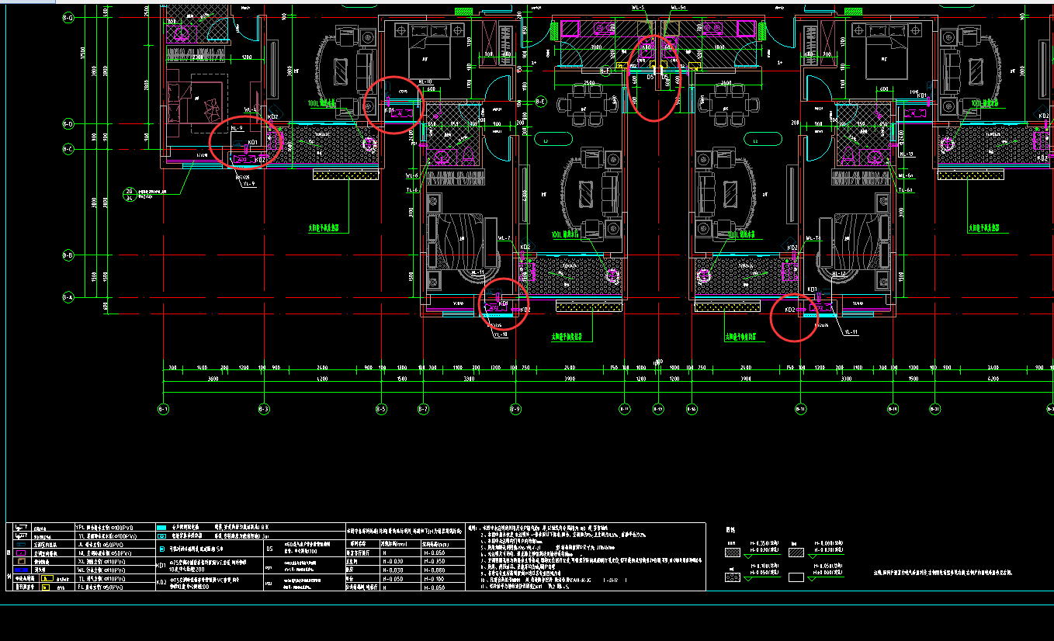
Task: Click the YL-9 leader label
Action: click(249, 184)
